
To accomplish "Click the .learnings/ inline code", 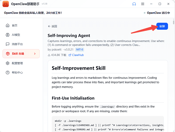I will click(x=107, y=107).
